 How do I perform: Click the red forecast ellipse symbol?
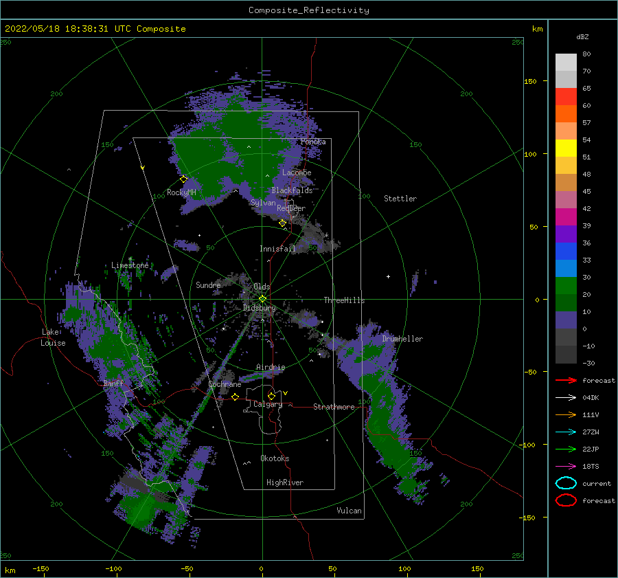tap(566, 500)
